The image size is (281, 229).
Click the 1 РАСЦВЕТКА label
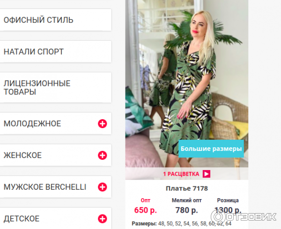pyautogui.click(x=181, y=174)
